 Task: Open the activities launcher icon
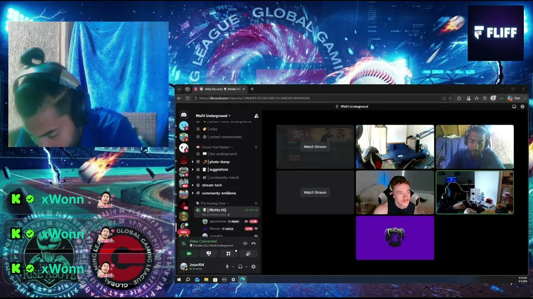tap(228, 253)
